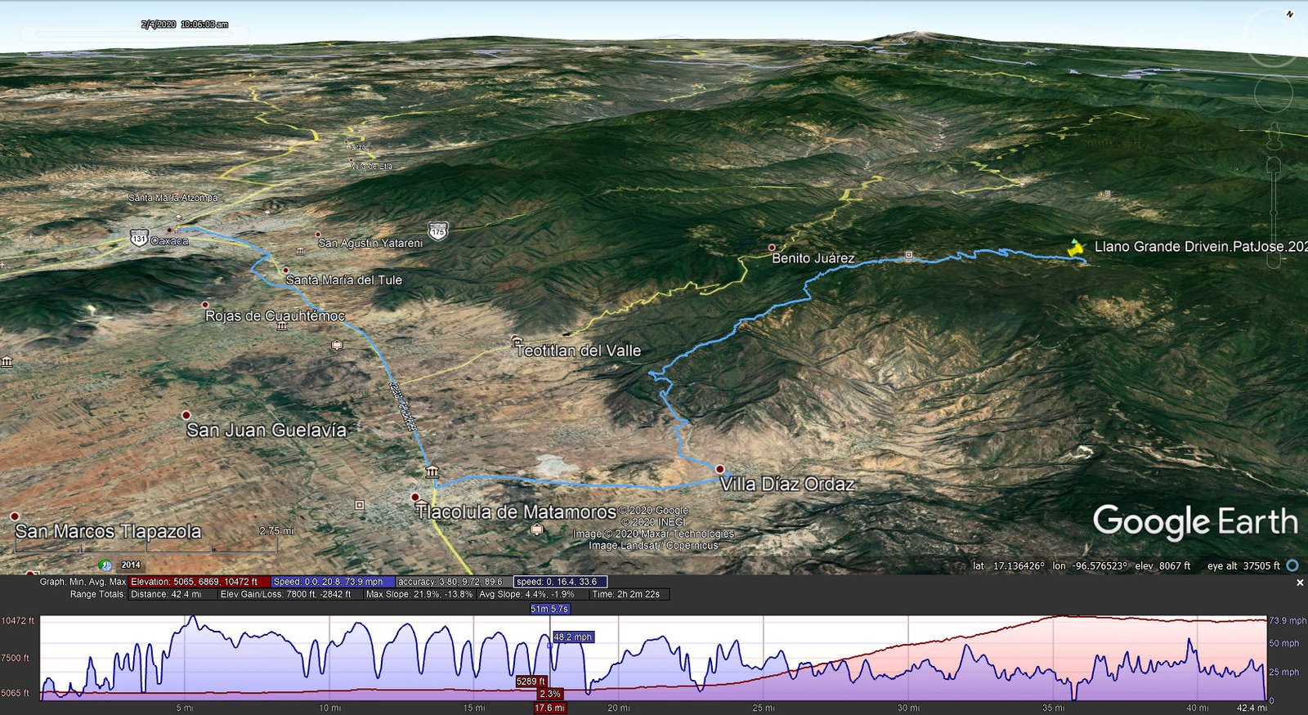Click the 2014 imagery date label

click(x=131, y=565)
